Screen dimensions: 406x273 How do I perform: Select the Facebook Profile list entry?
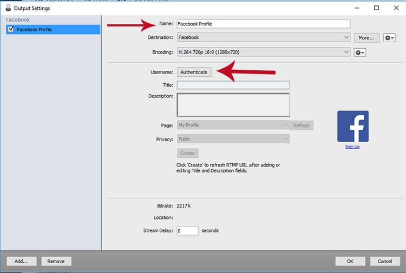[x=53, y=30]
